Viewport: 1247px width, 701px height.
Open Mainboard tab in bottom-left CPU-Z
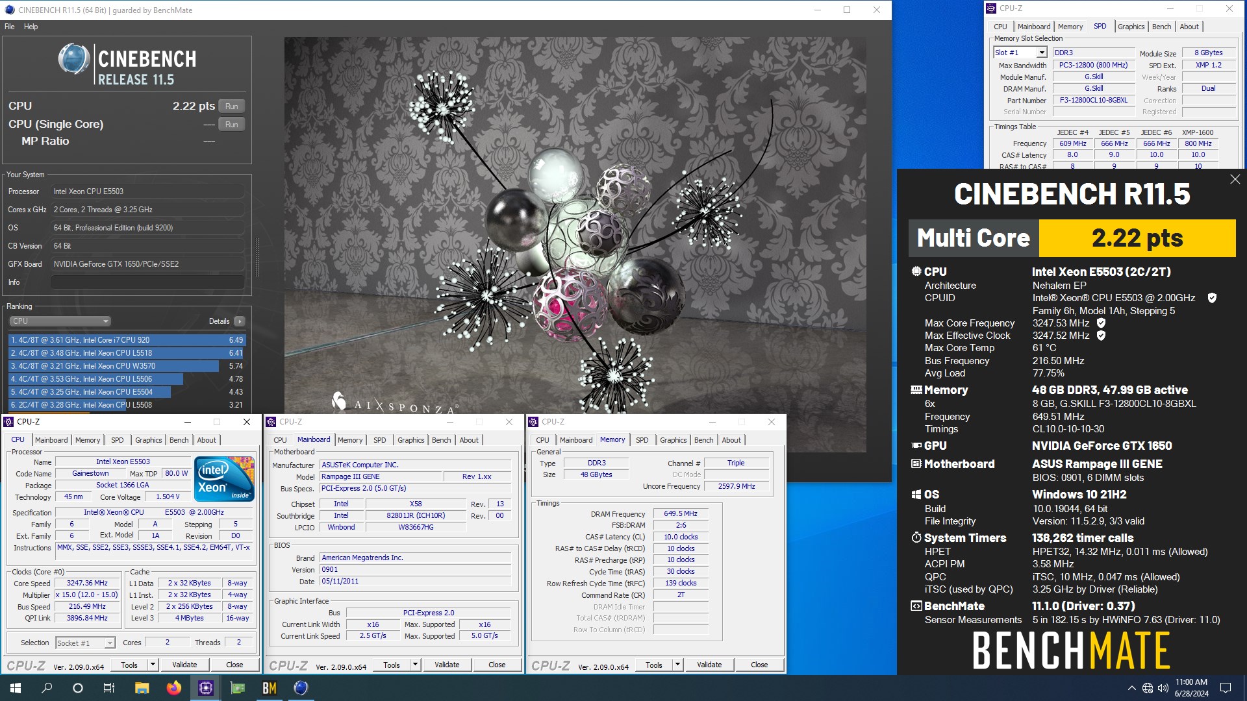(x=51, y=440)
